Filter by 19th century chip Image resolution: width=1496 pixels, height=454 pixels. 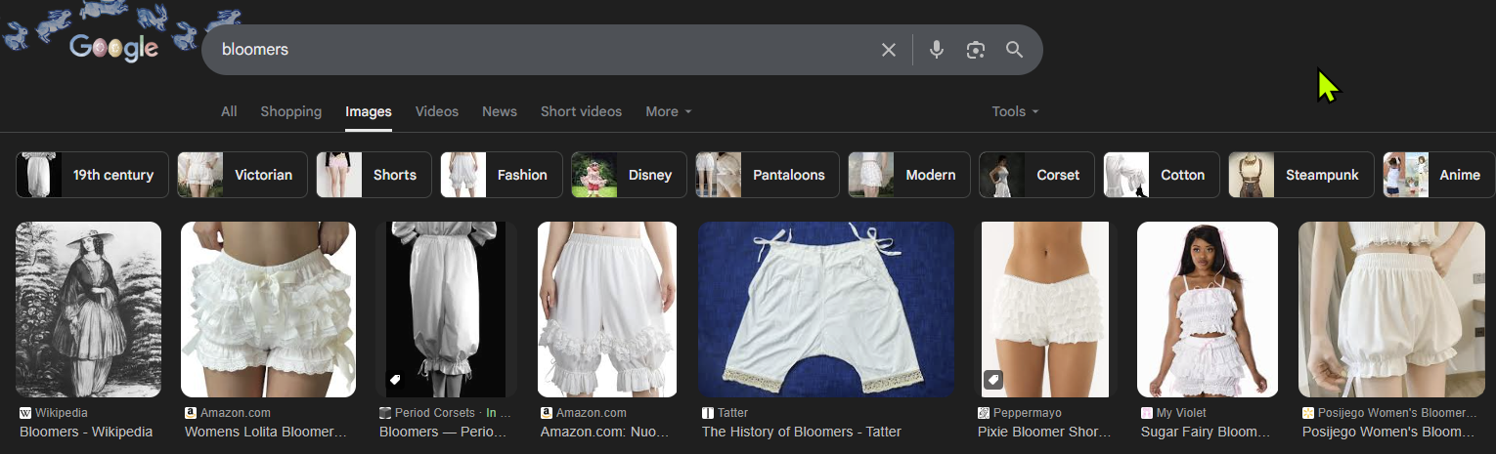[x=92, y=175]
